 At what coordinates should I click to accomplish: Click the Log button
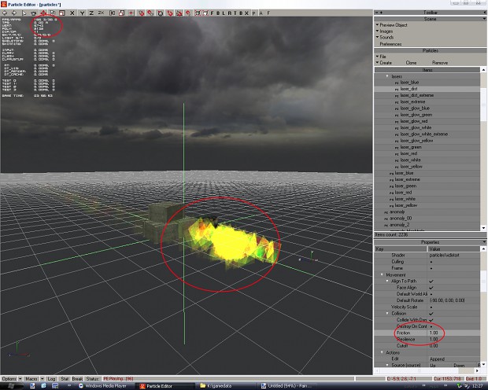pos(52,379)
